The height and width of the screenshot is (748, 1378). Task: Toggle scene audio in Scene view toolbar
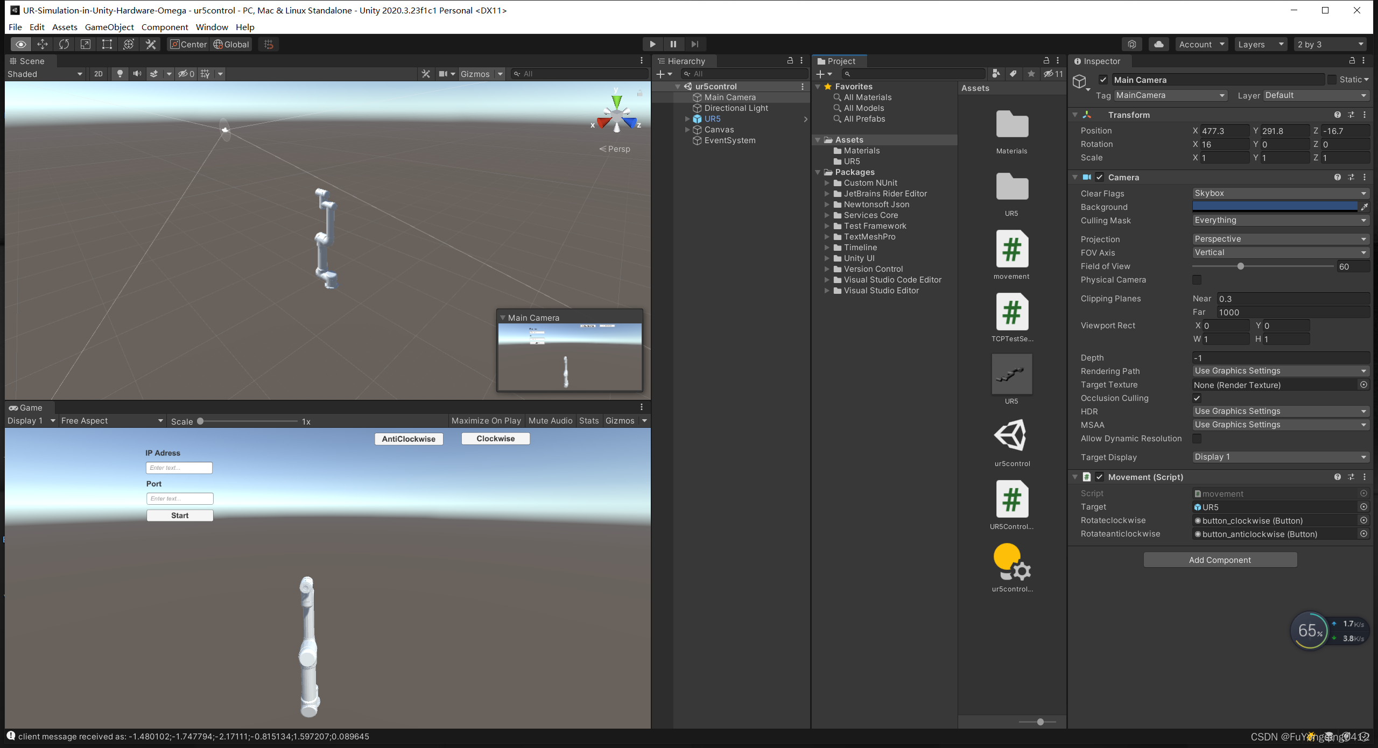(x=137, y=74)
